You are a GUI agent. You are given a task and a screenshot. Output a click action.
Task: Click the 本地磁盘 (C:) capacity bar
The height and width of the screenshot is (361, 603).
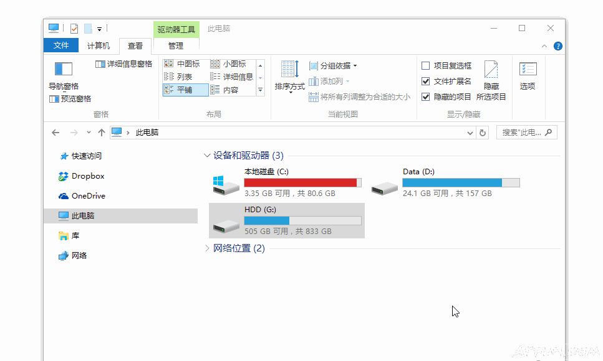(302, 182)
